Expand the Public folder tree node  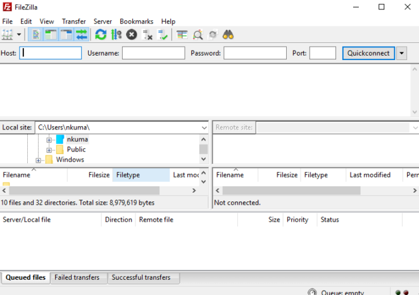[x=49, y=150]
